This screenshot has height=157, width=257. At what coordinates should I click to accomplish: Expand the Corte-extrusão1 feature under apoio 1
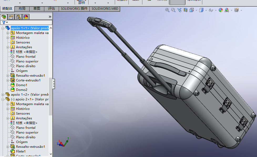pos(8,80)
